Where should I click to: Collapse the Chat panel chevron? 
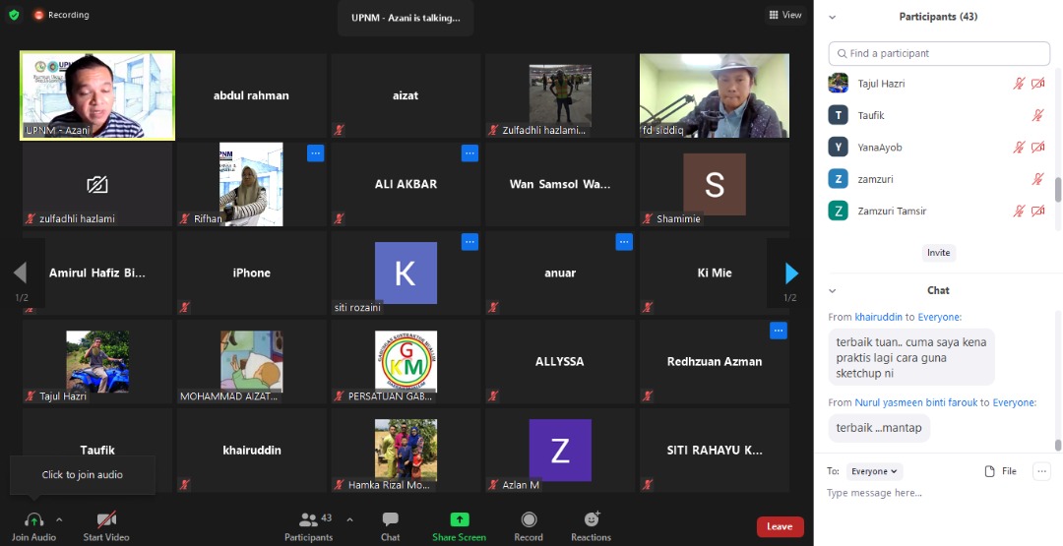pos(833,291)
